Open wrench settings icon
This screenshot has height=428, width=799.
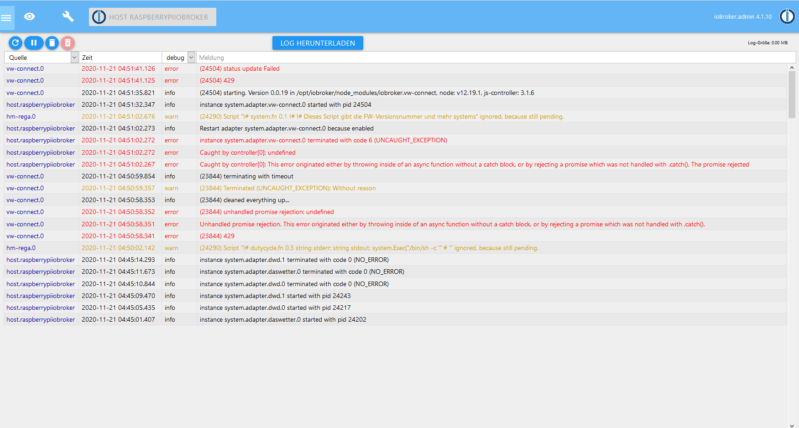[x=68, y=16]
